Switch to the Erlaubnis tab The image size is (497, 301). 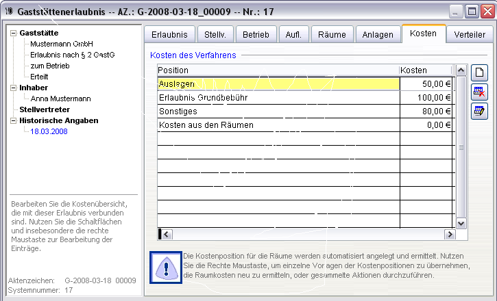(168, 35)
